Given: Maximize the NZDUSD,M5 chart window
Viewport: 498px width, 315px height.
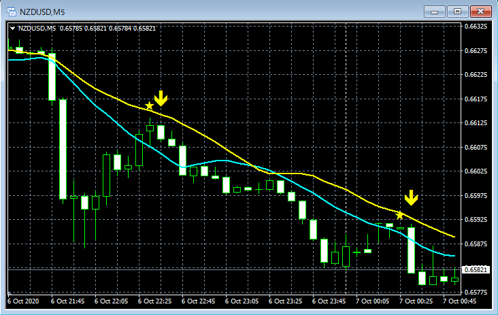Looking at the screenshot, I should (457, 12).
